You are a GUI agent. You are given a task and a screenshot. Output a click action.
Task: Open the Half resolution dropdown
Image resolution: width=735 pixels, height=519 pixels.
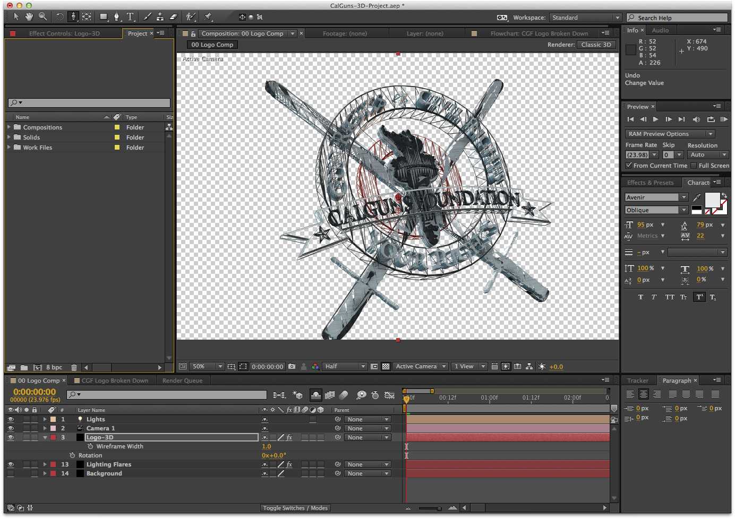[x=345, y=367]
